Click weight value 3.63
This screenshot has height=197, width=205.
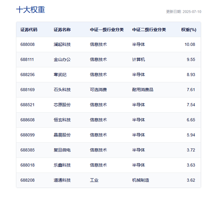point(191,165)
